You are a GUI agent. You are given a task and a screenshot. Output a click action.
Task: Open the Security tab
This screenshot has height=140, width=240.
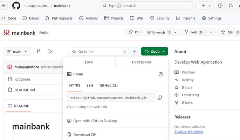(x=160, y=18)
